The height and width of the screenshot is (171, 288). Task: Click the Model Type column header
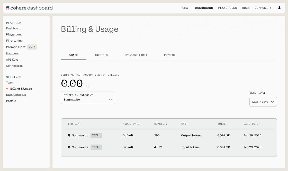click(x=131, y=124)
